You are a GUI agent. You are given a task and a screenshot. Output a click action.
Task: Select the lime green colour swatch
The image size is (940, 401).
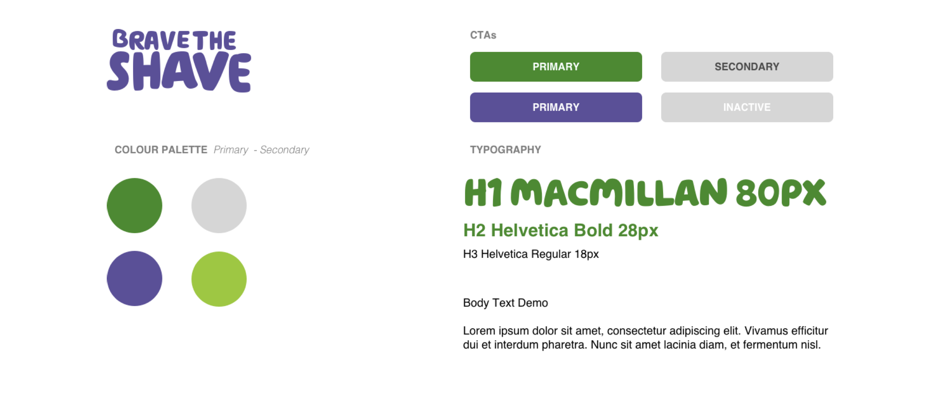(x=219, y=279)
